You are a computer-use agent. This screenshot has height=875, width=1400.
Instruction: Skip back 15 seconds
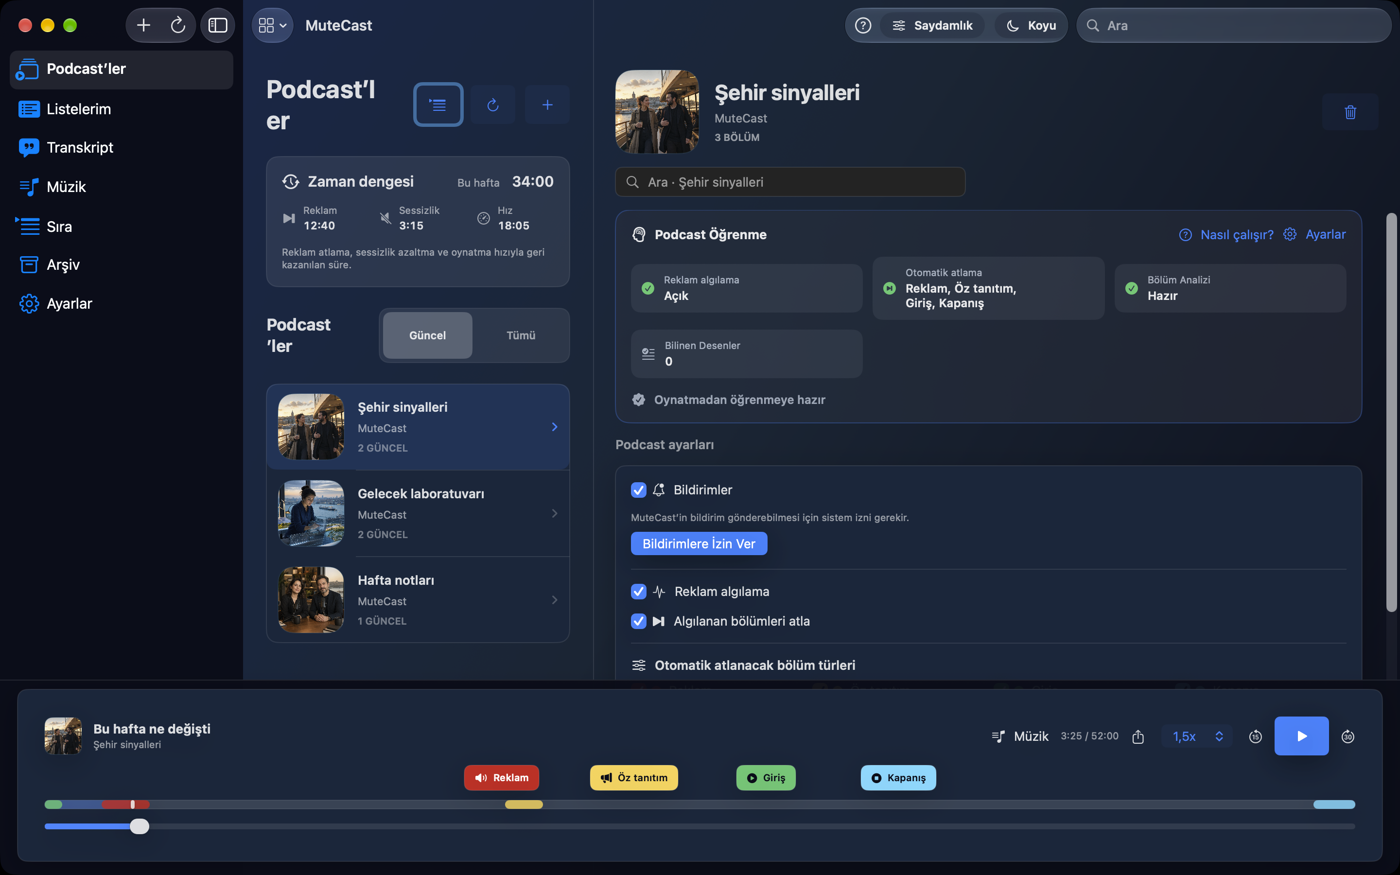point(1255,736)
